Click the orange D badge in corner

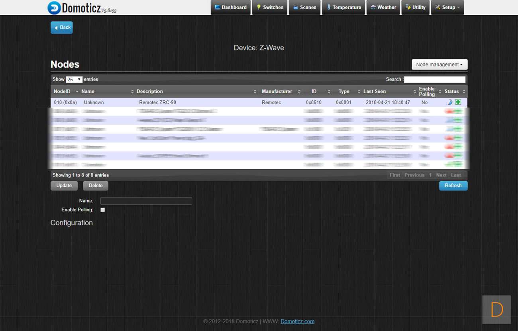[x=496, y=309]
